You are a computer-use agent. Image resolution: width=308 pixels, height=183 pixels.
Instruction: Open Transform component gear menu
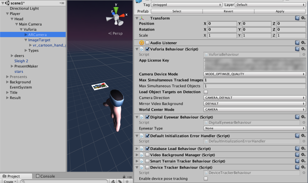point(303,18)
